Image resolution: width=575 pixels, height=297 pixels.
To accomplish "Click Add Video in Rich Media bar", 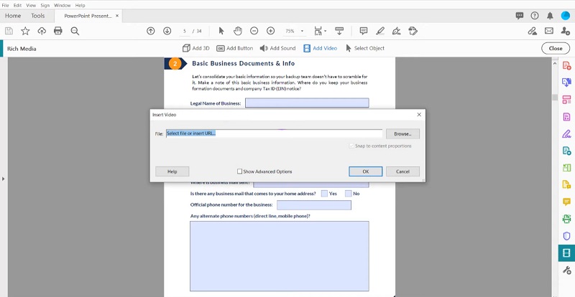I will pyautogui.click(x=320, y=48).
